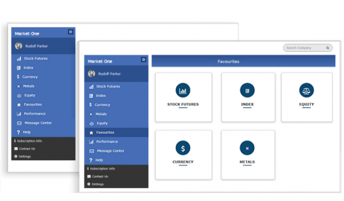Select Favourites in the front sidebar menu

click(116, 132)
